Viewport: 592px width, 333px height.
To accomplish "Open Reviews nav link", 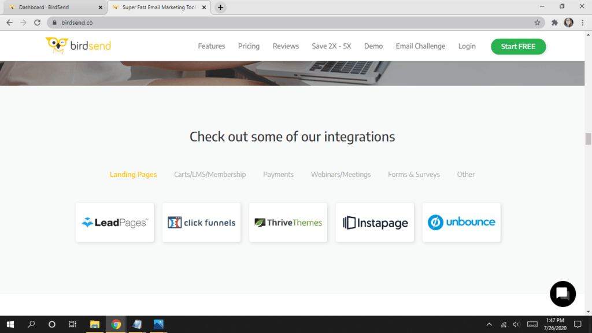I will coord(286,46).
